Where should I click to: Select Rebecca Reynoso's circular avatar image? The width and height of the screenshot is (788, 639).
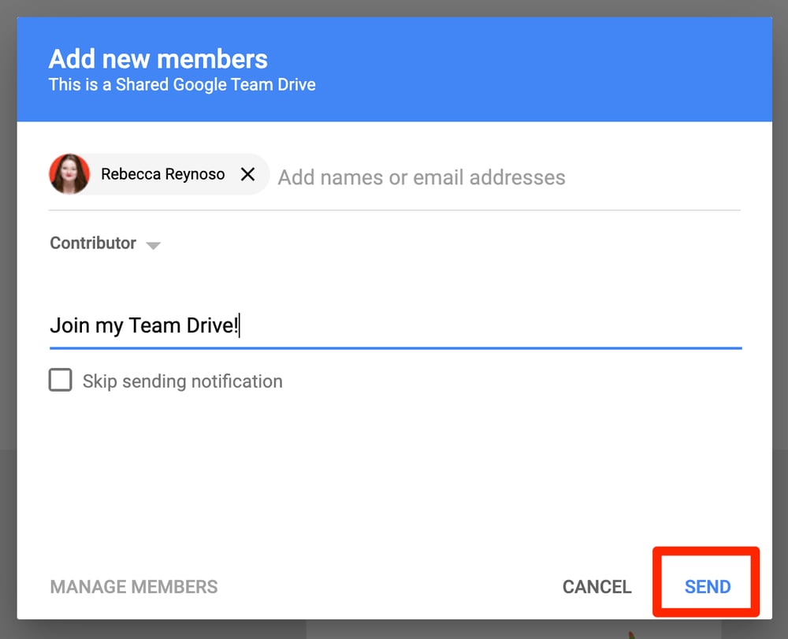tap(69, 174)
